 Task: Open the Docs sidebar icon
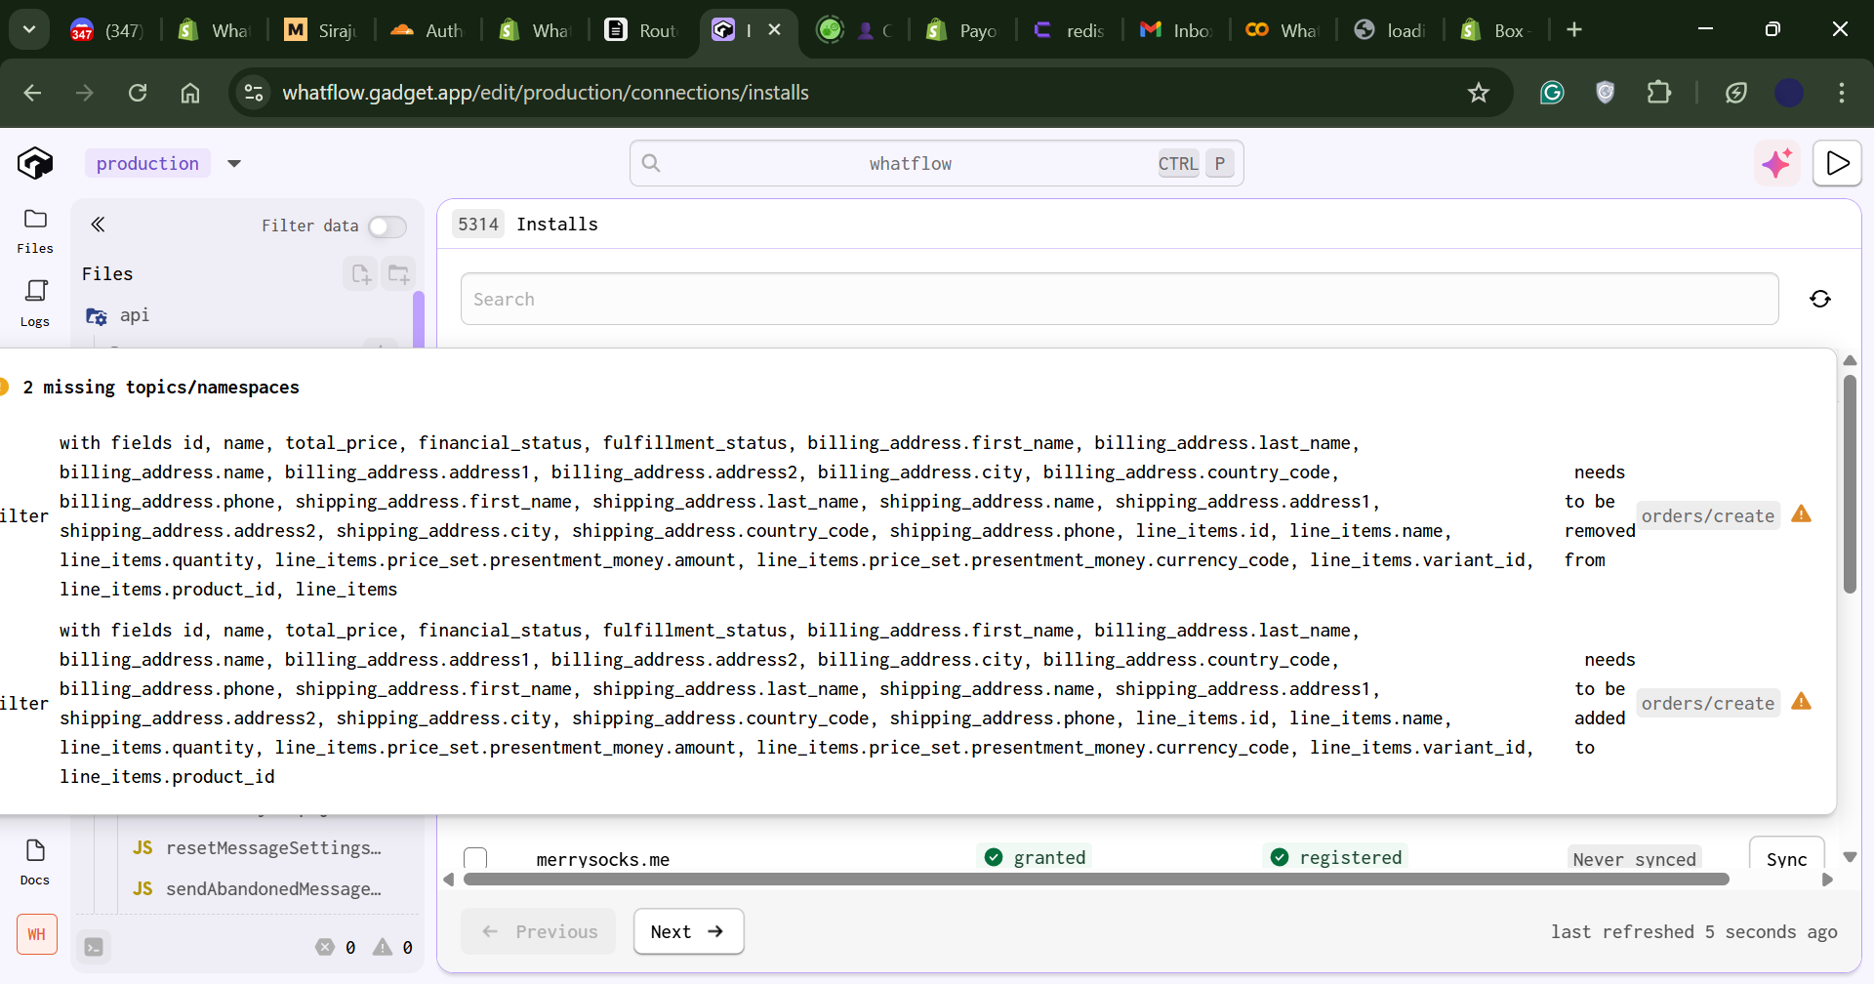pyautogui.click(x=35, y=862)
